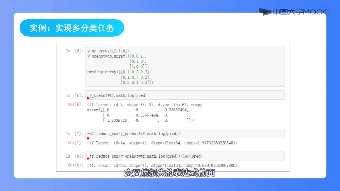Click the In [6] prompt label
Image resolution: width=340 pixels, height=191 pixels.
(74, 95)
